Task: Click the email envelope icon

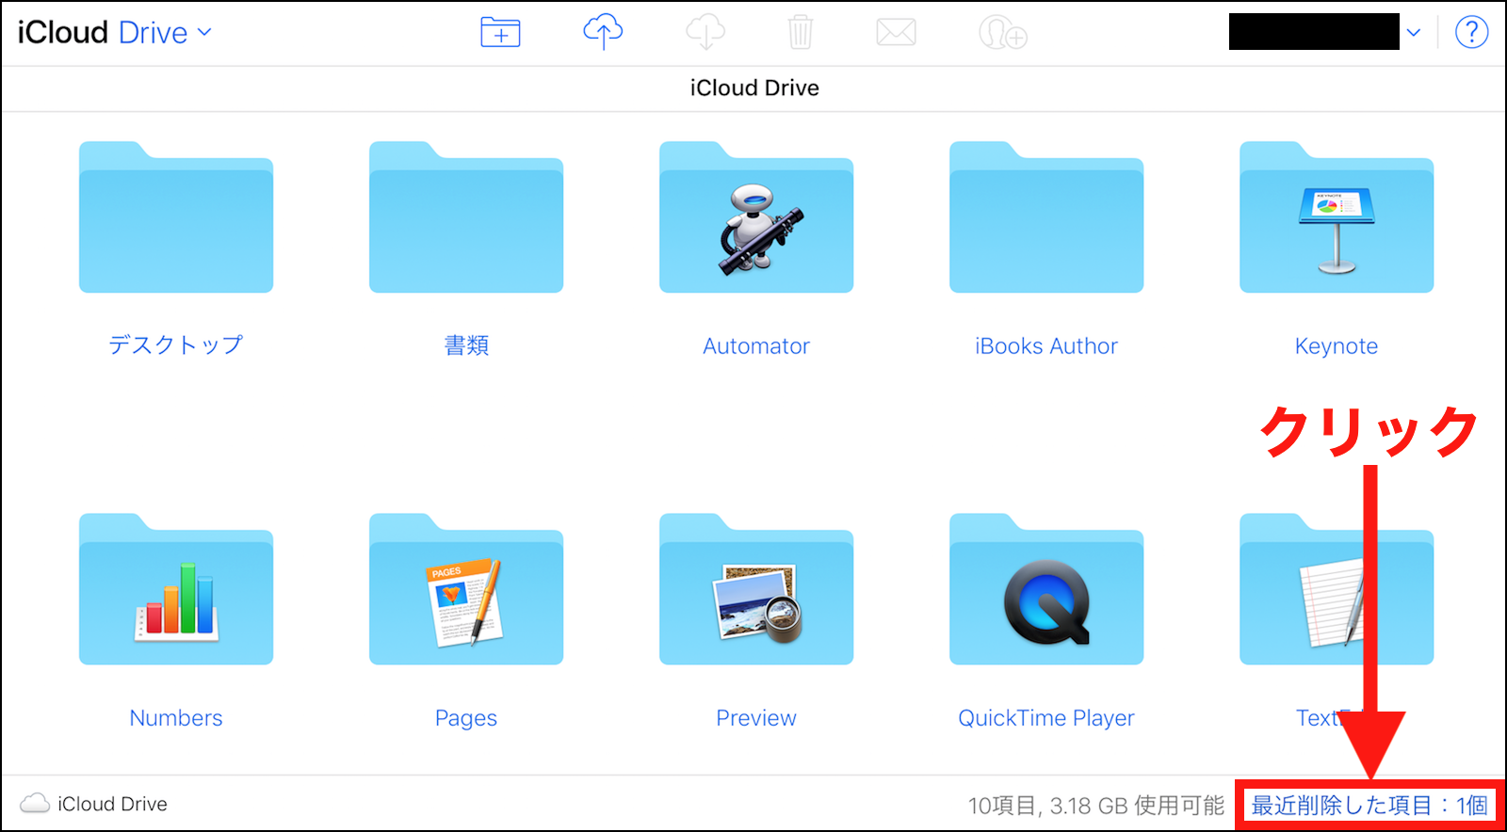Action: pyautogui.click(x=896, y=33)
